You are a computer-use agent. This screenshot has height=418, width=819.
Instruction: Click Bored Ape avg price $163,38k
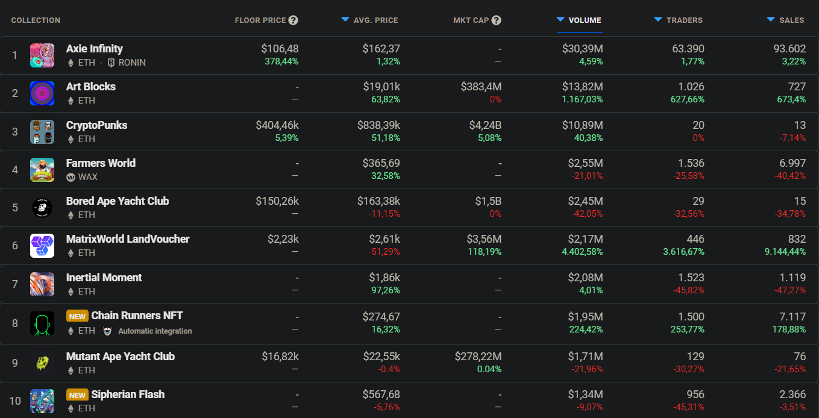(378, 201)
